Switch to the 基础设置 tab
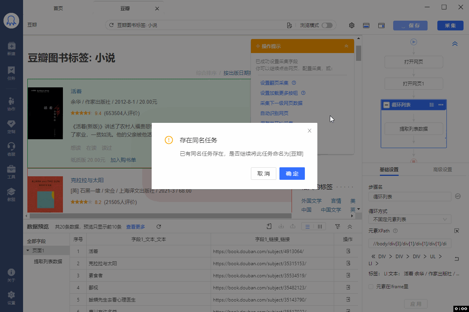 click(x=389, y=170)
